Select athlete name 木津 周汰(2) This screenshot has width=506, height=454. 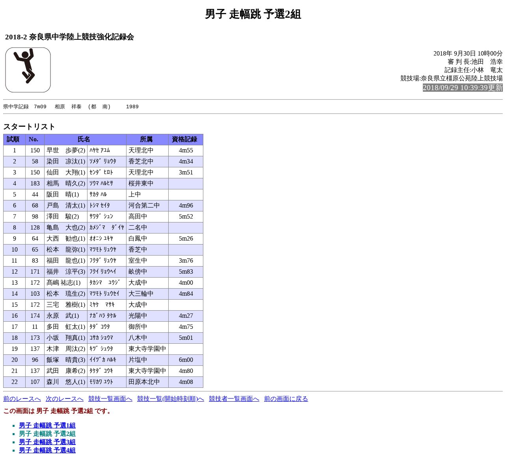66,349
